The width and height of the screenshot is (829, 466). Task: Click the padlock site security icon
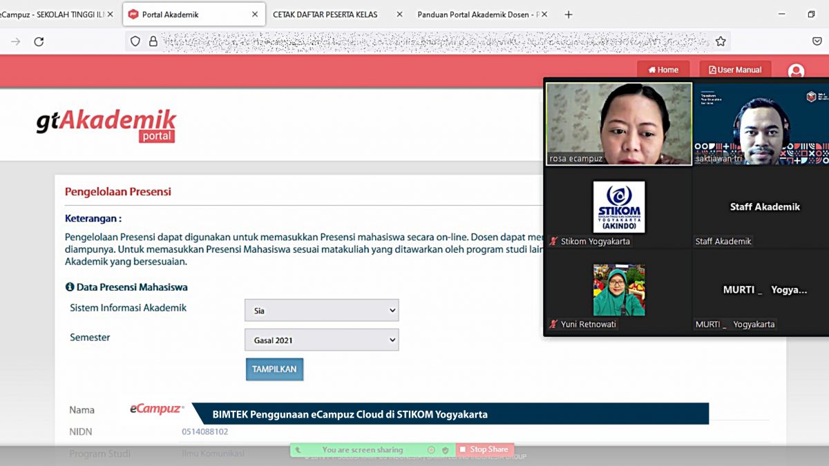pyautogui.click(x=153, y=41)
